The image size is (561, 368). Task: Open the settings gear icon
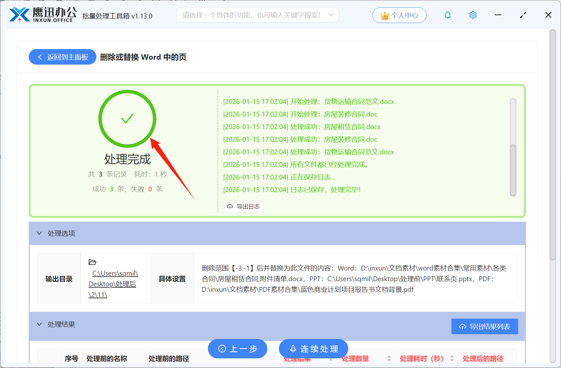(x=473, y=15)
